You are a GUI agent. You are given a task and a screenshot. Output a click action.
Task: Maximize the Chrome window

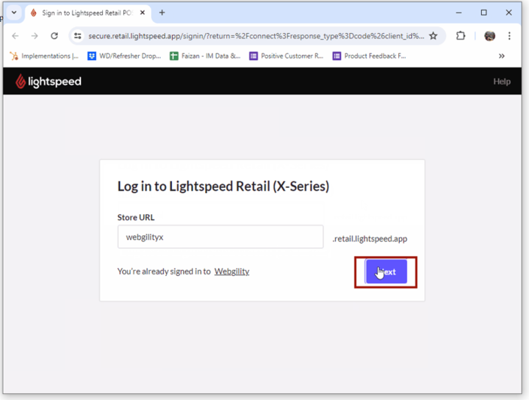click(x=483, y=12)
